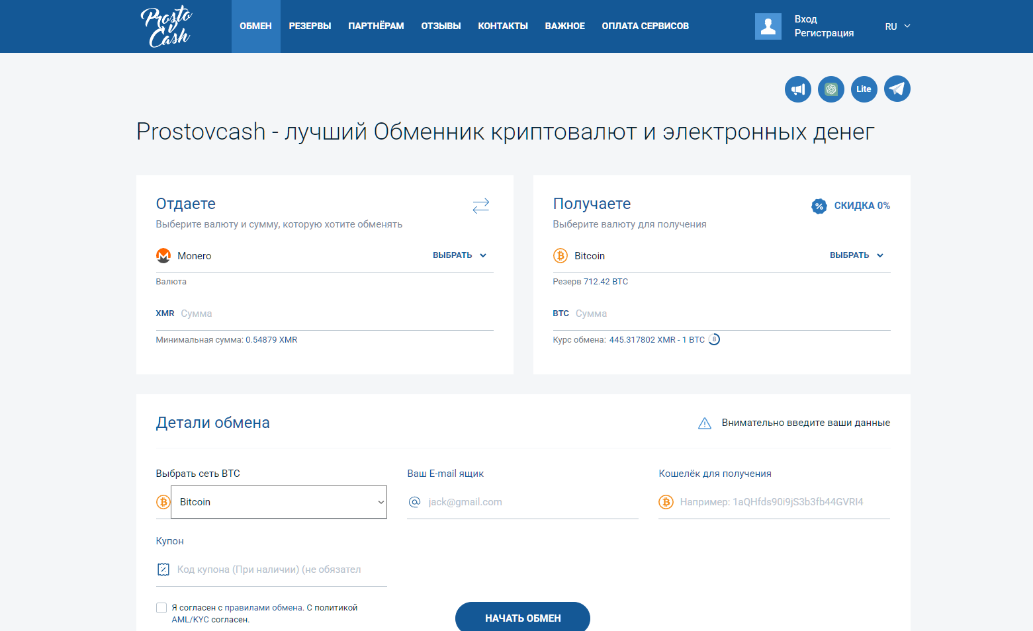
Task: Click the Prosto Cash logo
Action: point(166,26)
